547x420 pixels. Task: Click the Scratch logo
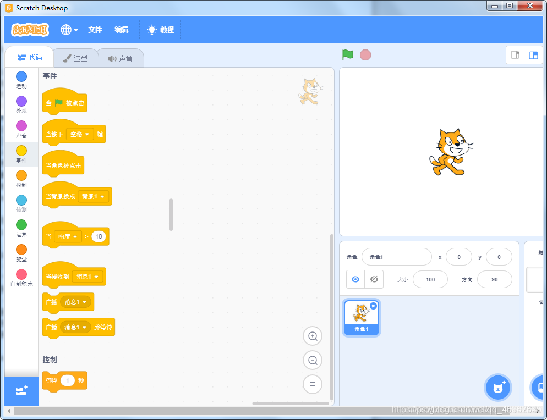[x=30, y=30]
